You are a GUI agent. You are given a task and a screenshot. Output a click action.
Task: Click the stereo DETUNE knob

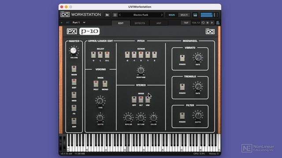141,118
